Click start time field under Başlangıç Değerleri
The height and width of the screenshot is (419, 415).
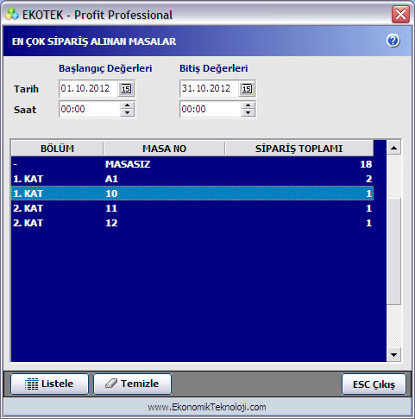click(90, 109)
